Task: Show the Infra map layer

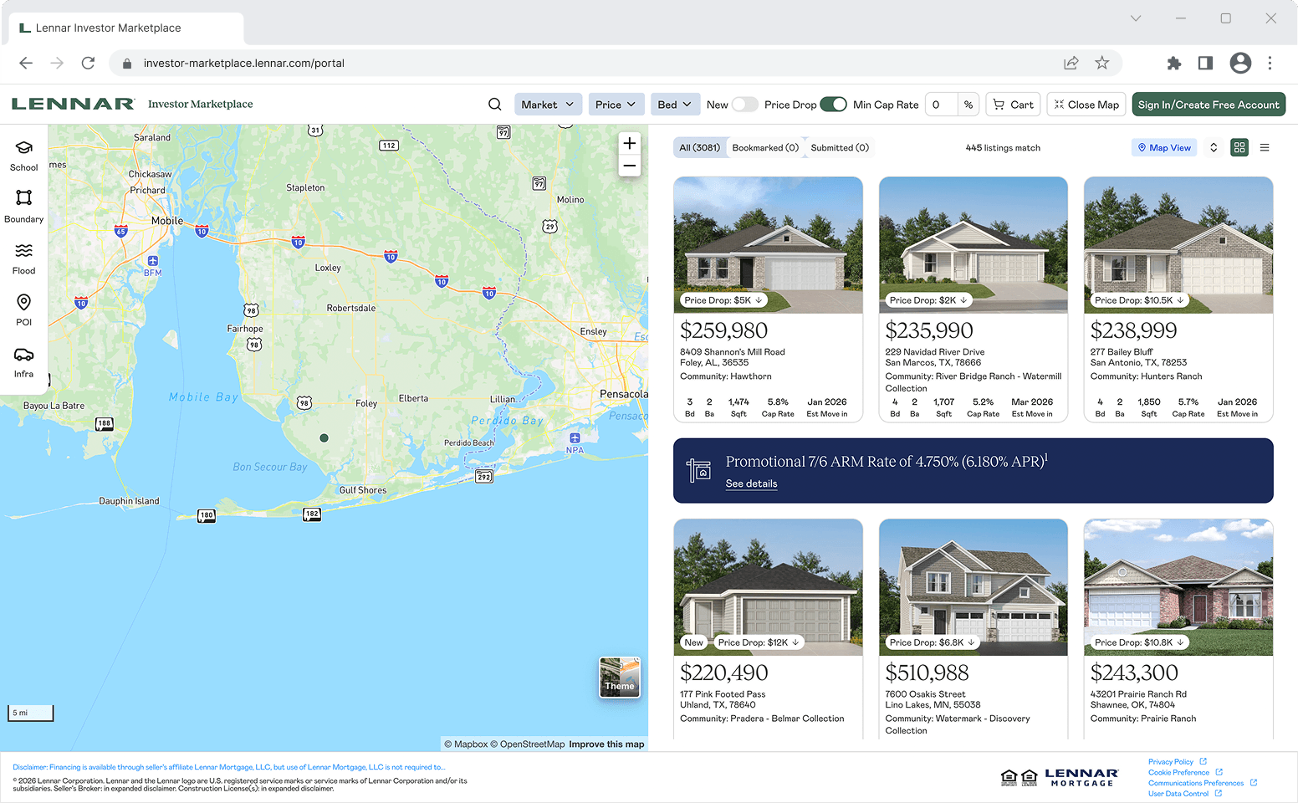Action: tap(23, 362)
